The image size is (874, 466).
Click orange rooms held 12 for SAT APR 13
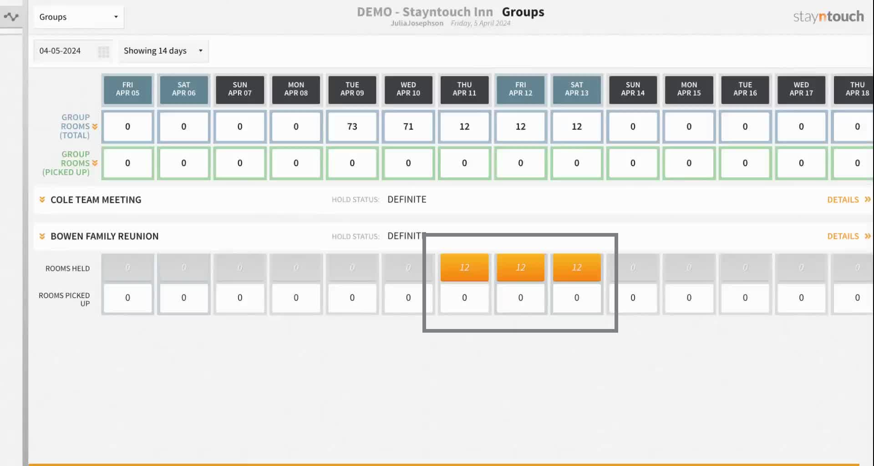[577, 268]
